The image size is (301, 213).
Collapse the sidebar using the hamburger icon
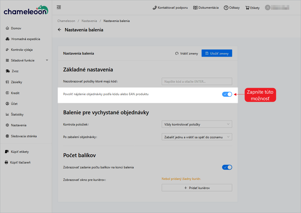tap(59, 7)
